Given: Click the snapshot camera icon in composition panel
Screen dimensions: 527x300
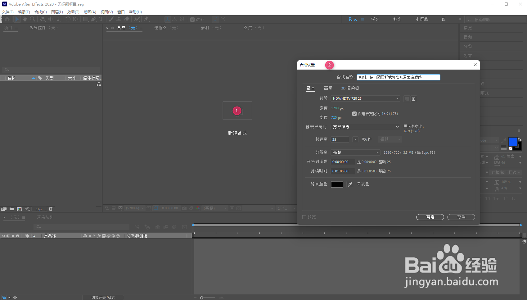Looking at the screenshot, I should 184,208.
